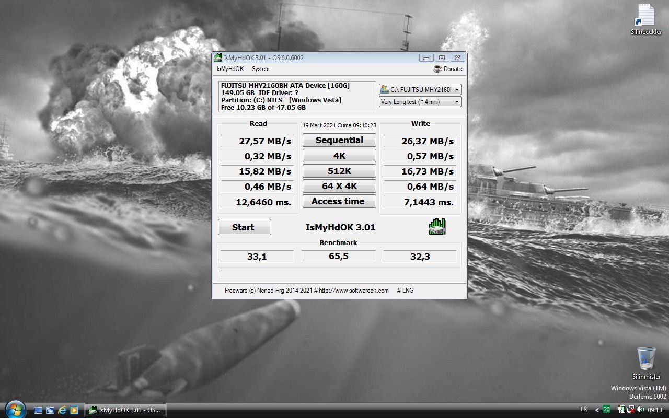Click the 09:13 taskbar clock
The height and width of the screenshot is (418, 669).
coord(655,410)
